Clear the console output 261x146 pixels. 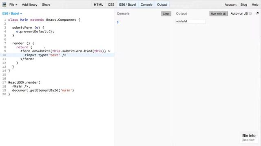[166, 13]
